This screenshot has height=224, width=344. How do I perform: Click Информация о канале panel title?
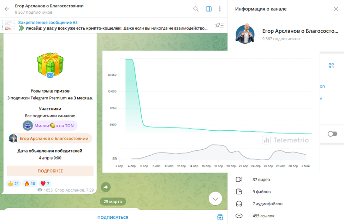point(261,9)
